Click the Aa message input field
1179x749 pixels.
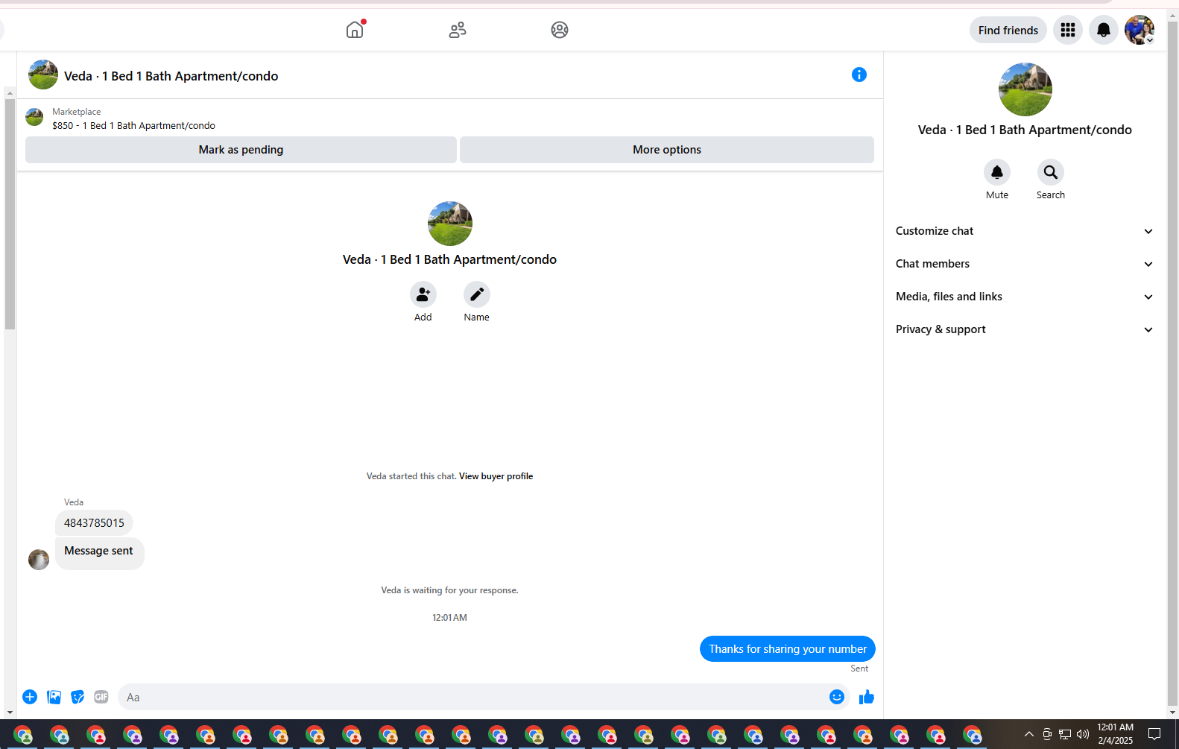point(484,697)
